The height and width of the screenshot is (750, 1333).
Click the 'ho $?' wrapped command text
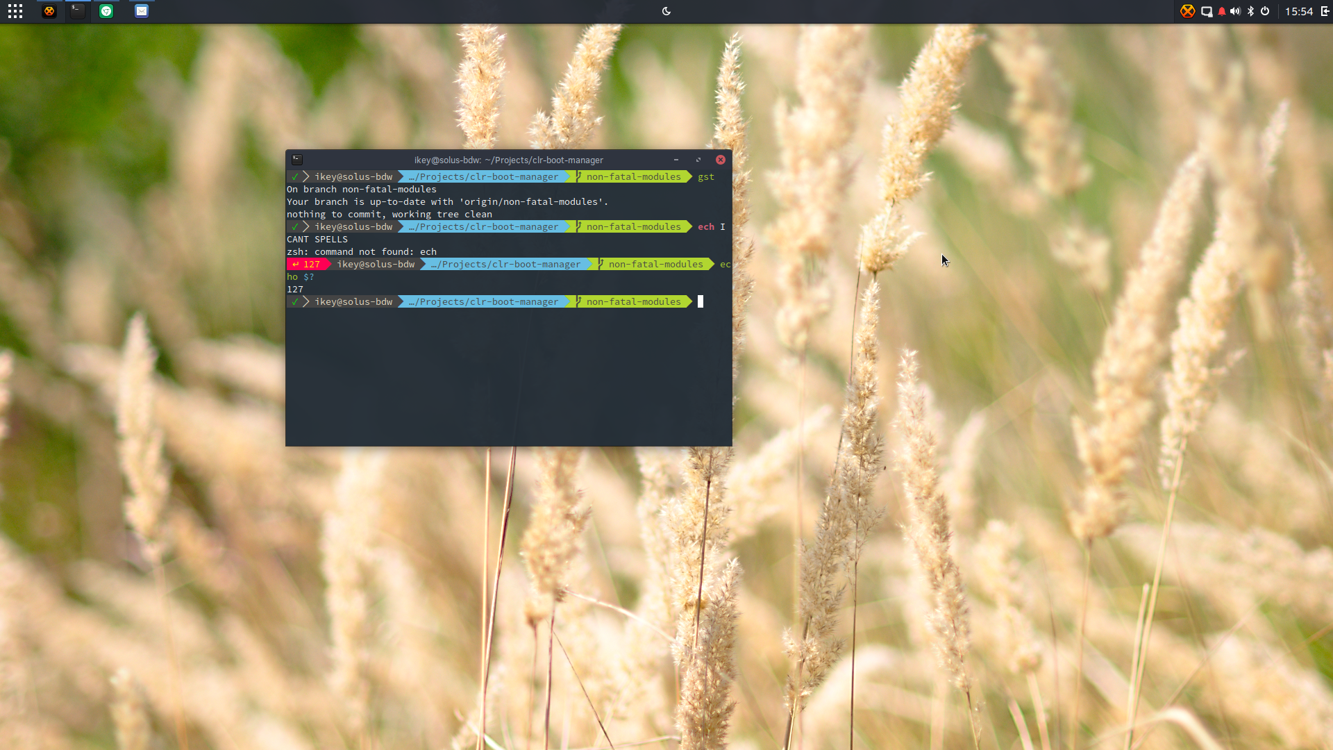coord(301,276)
